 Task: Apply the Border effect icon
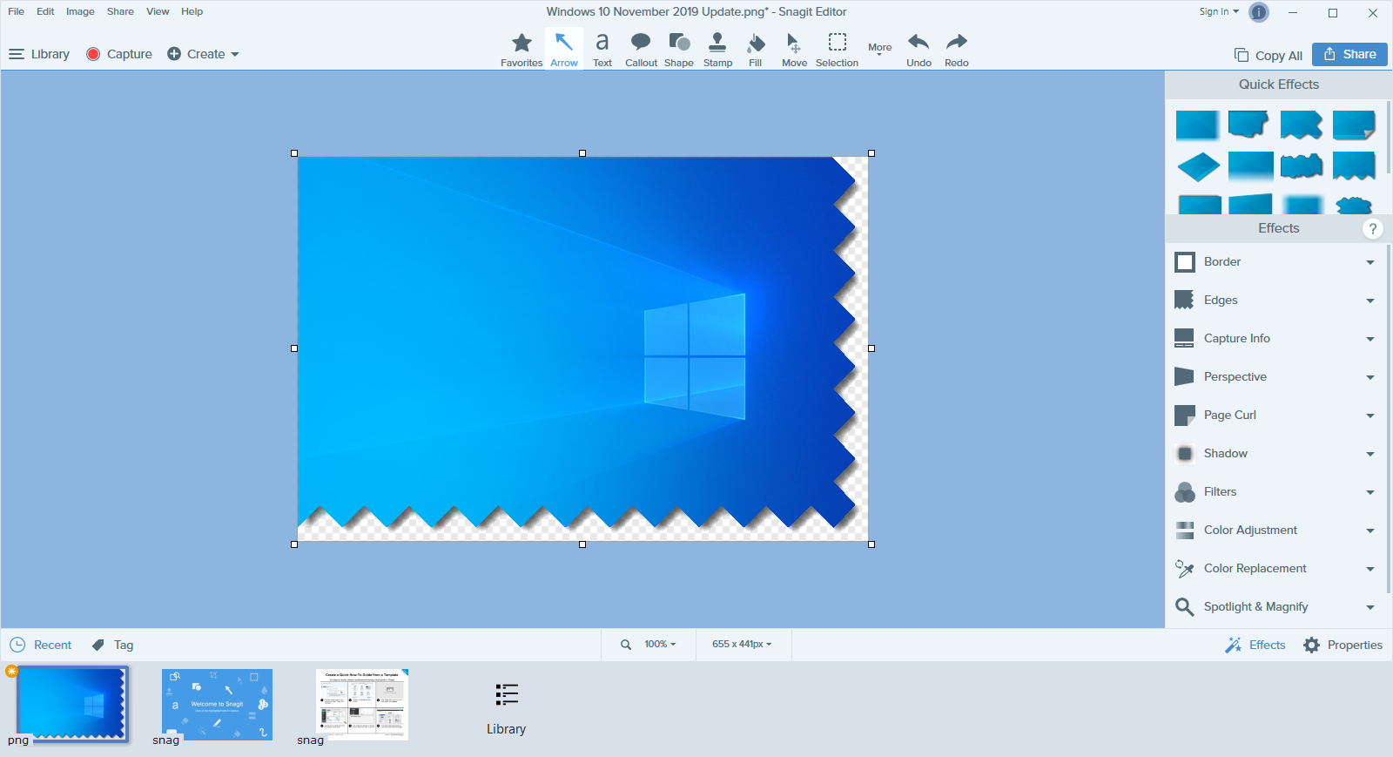click(x=1185, y=262)
